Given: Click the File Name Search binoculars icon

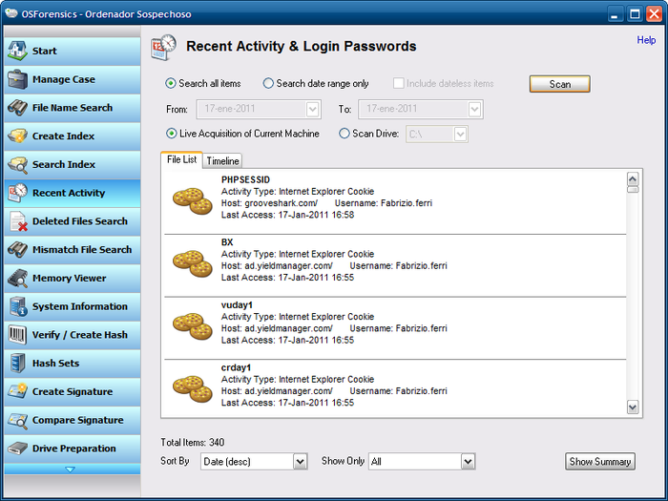Looking at the screenshot, I should (x=17, y=108).
